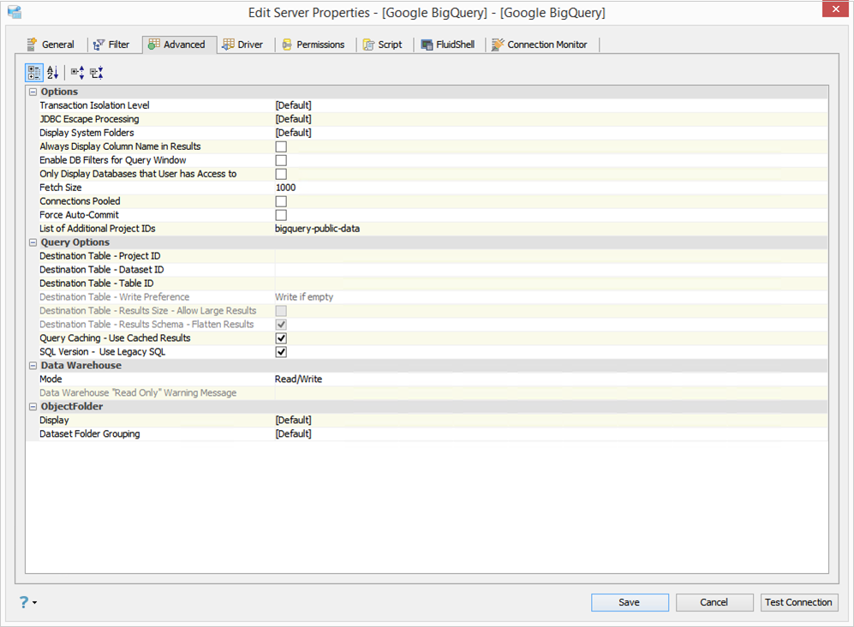Switch to the General tab
The image size is (854, 627).
coord(51,45)
